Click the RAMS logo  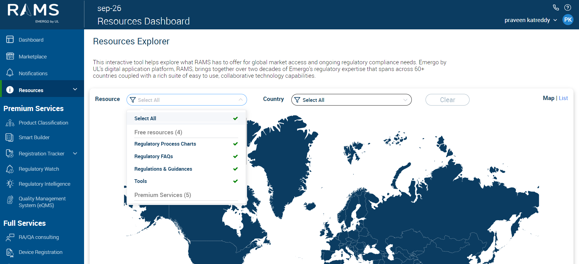(33, 13)
